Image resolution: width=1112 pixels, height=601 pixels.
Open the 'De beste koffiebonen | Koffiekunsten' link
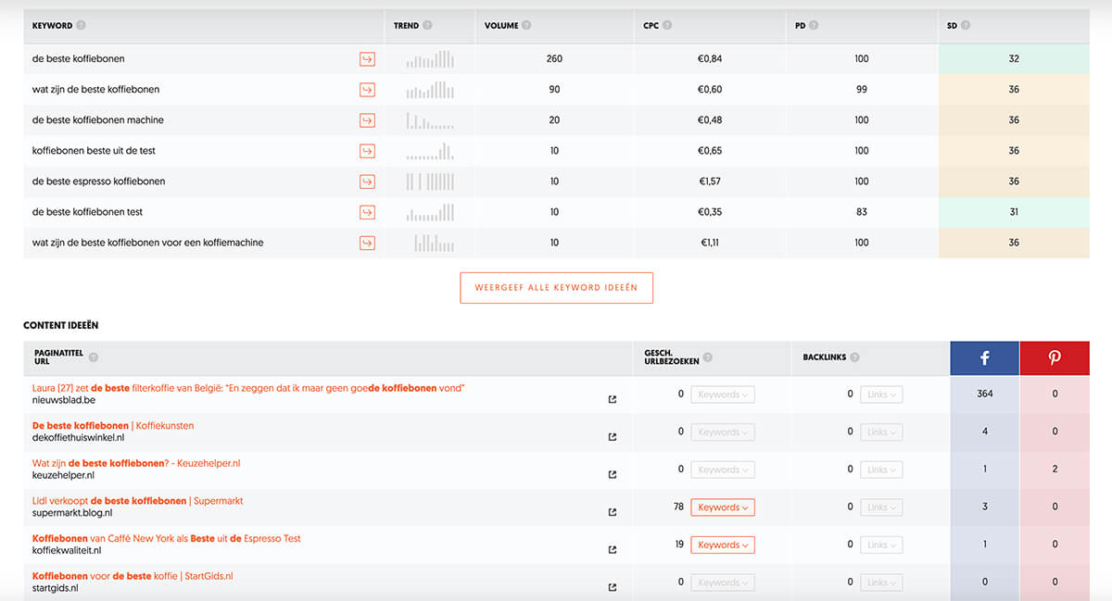(113, 426)
